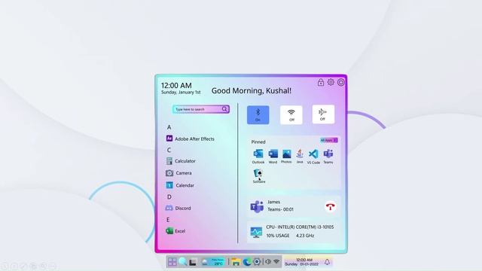Click the magnifier icon in the search box

point(224,109)
